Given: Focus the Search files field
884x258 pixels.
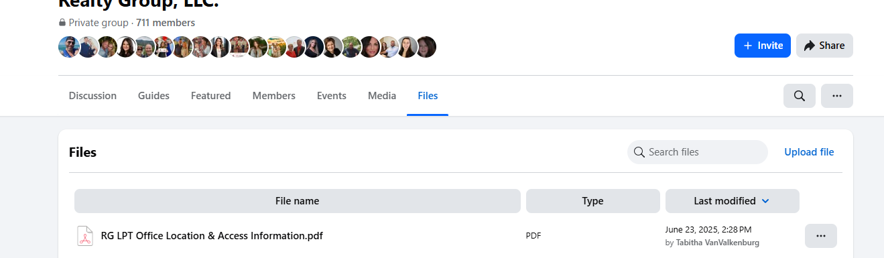Looking at the screenshot, I should click(x=697, y=152).
